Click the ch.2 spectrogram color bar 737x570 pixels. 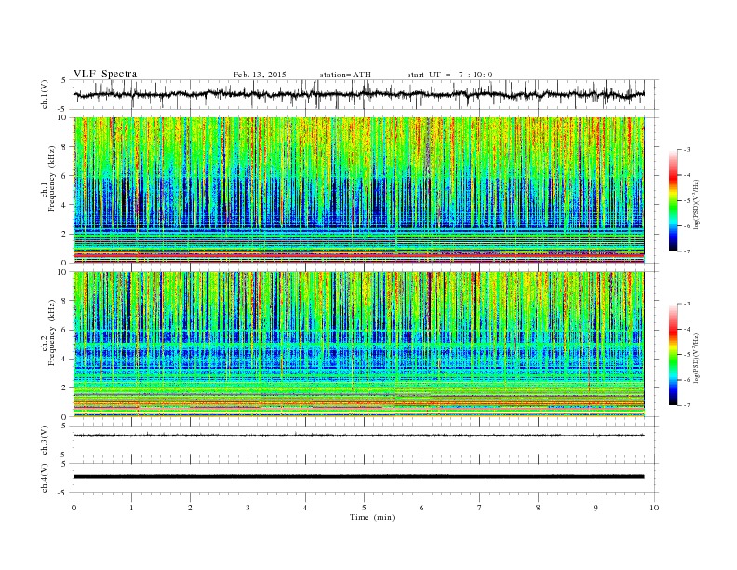click(673, 355)
